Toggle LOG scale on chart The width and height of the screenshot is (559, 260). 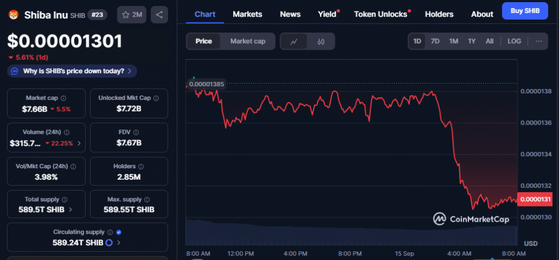click(x=514, y=41)
